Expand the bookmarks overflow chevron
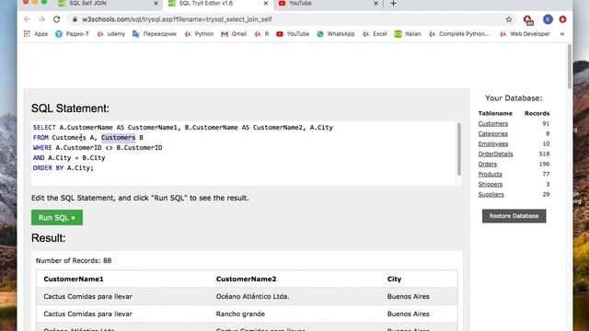Viewport: 589px width, 331px height. tap(562, 34)
